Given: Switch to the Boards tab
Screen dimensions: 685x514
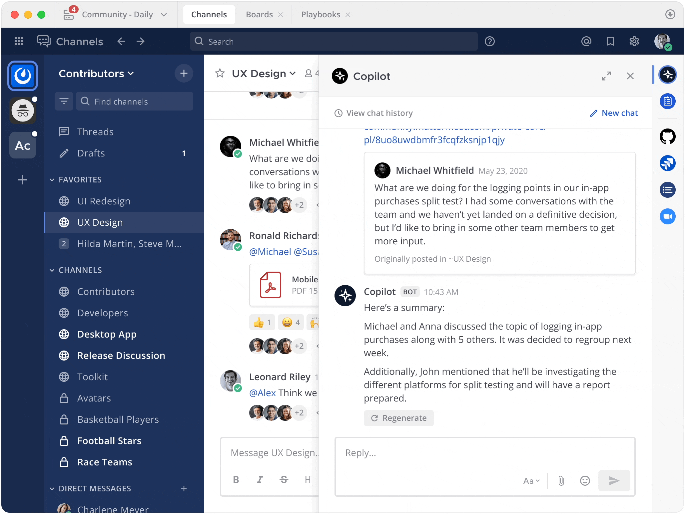Looking at the screenshot, I should click(259, 14).
